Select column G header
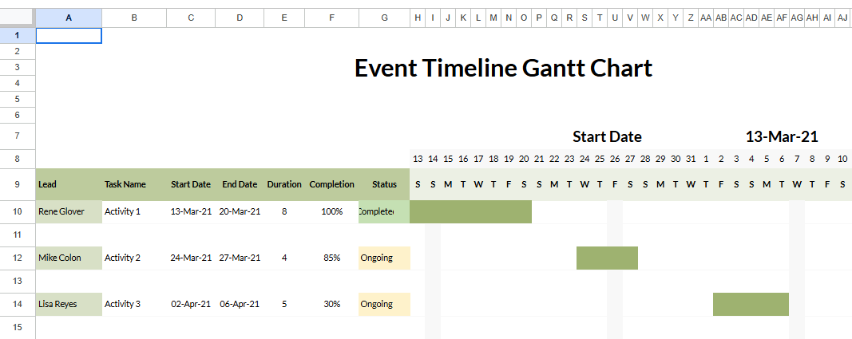The image size is (852, 339). tap(384, 18)
